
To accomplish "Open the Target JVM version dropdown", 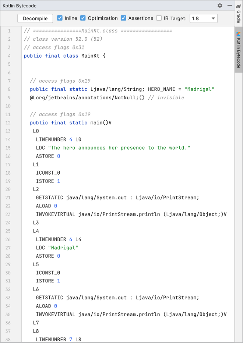I will pyautogui.click(x=203, y=18).
